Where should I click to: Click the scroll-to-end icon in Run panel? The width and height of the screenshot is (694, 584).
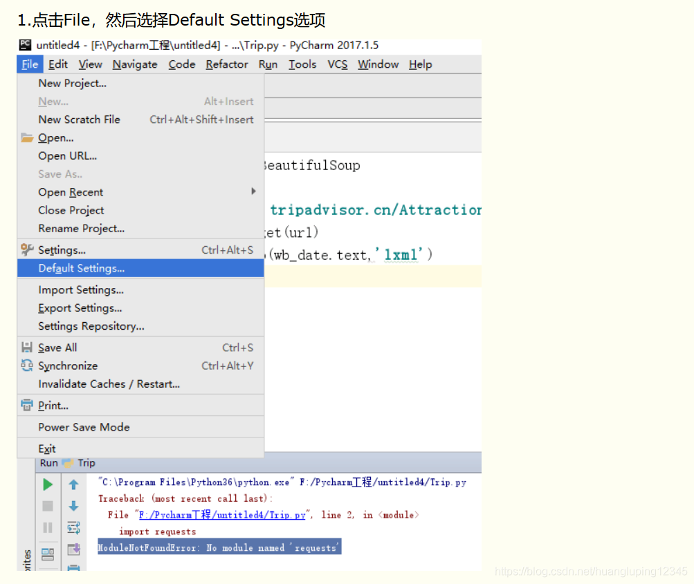tap(73, 549)
